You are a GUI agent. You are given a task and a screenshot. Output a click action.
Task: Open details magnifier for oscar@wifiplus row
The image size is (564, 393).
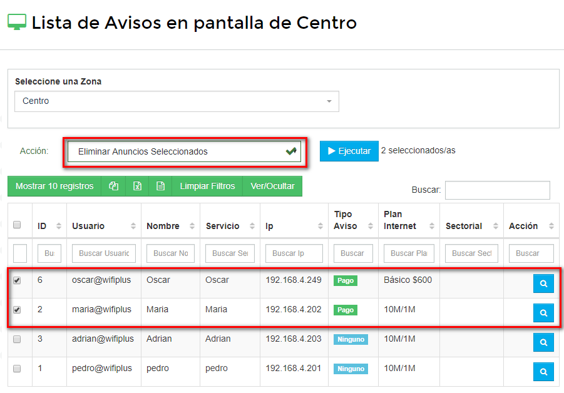click(543, 283)
